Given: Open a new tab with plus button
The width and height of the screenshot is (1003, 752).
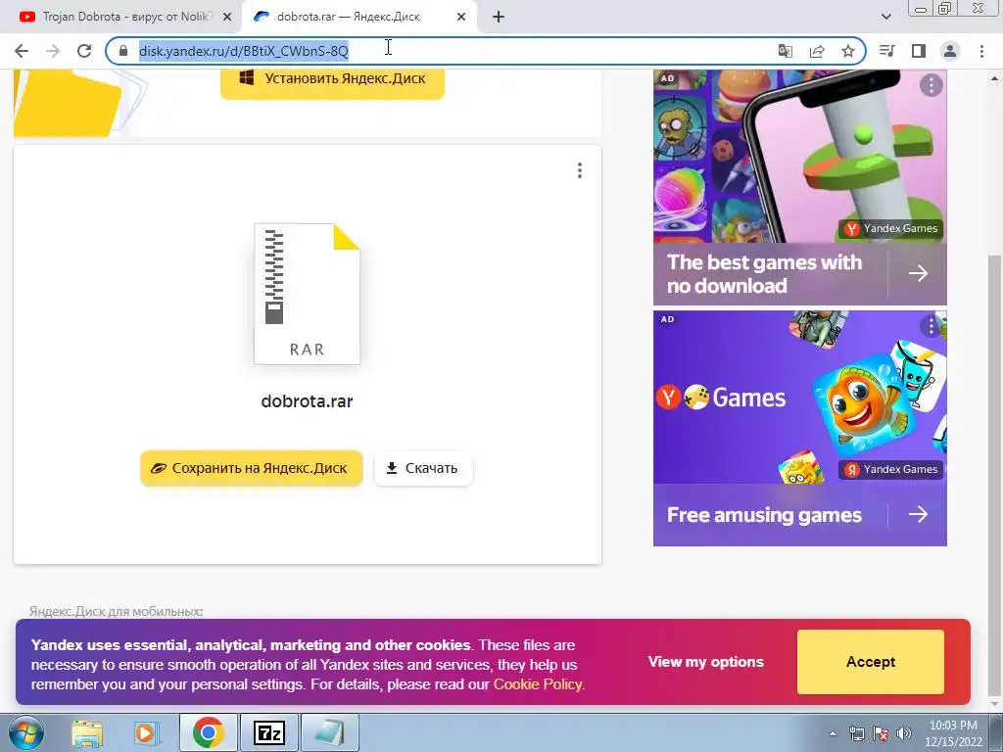Looking at the screenshot, I should (499, 17).
